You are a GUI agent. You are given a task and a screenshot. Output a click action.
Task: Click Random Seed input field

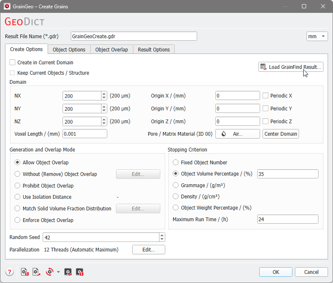pyautogui.click(x=101, y=237)
